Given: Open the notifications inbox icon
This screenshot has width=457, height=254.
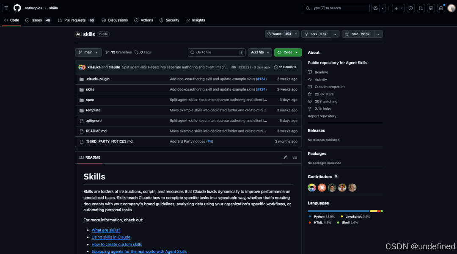Looking at the screenshot, I should [x=441, y=8].
